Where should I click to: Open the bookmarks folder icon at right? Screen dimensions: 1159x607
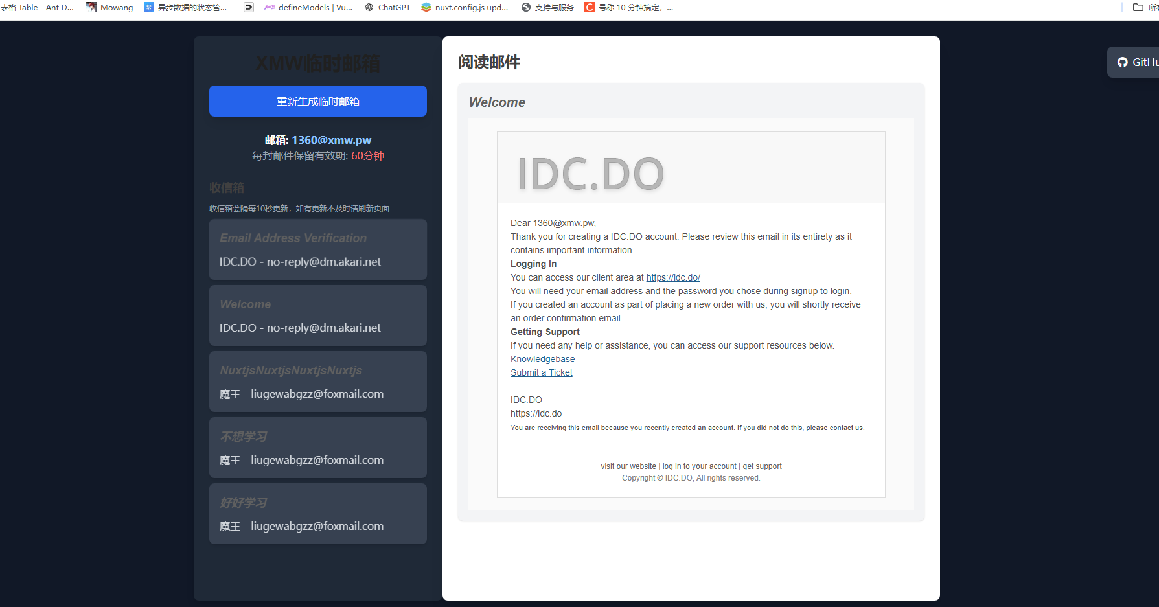tap(1138, 7)
